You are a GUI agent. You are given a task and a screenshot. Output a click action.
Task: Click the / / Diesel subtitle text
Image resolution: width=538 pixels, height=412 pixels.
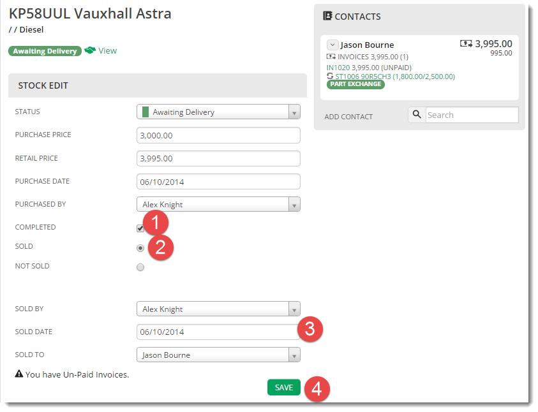pyautogui.click(x=26, y=30)
